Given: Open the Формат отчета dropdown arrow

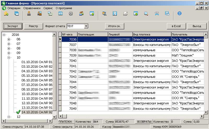Looking at the screenshot, I should pyautogui.click(x=86, y=26).
